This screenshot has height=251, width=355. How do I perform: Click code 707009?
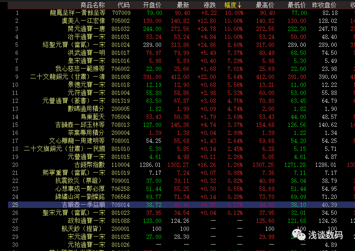coord(121,13)
